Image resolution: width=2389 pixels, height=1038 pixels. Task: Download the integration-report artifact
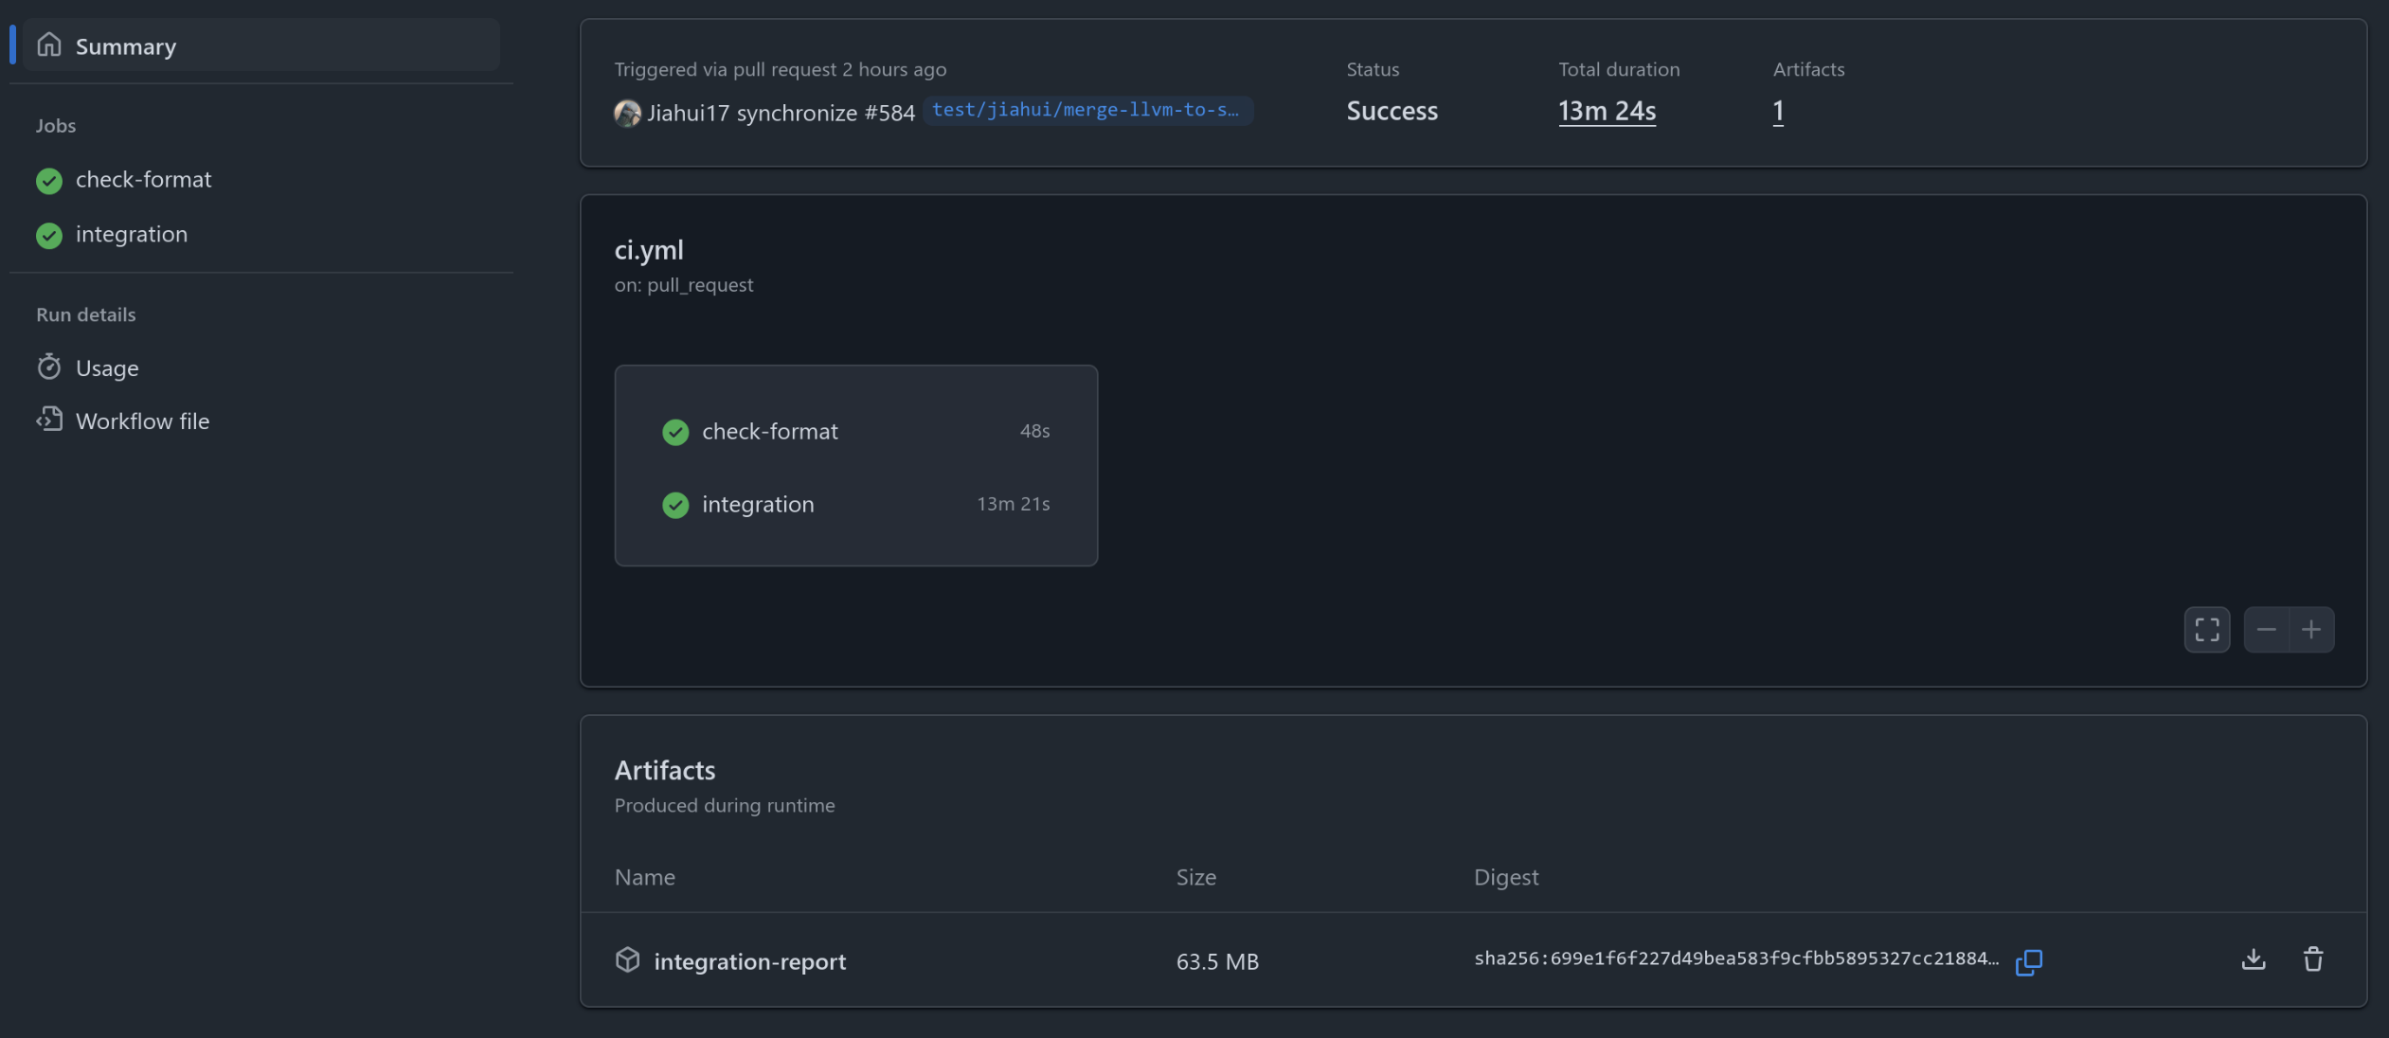2254,959
